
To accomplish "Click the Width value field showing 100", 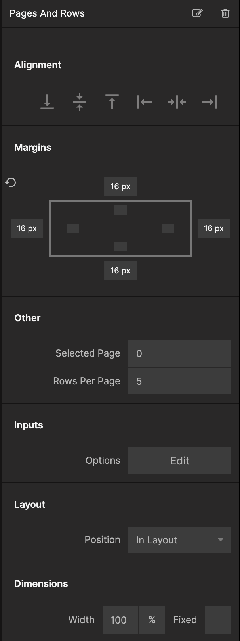I will pyautogui.click(x=120, y=620).
